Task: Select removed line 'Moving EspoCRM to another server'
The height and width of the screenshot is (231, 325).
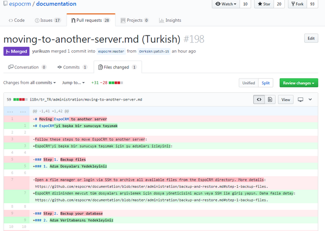Action: pyautogui.click(x=161, y=119)
